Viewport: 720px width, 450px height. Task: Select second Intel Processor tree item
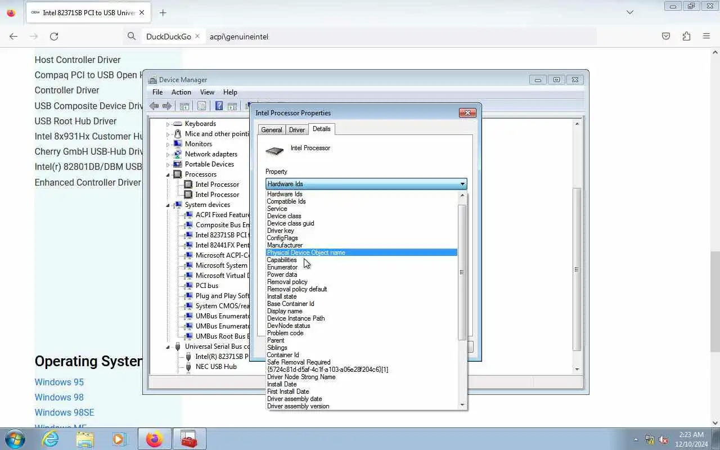[217, 195]
